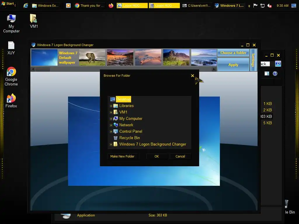Screen dimensions: 299x224
Task: Expand the Libraries tree node
Action: coord(111,106)
